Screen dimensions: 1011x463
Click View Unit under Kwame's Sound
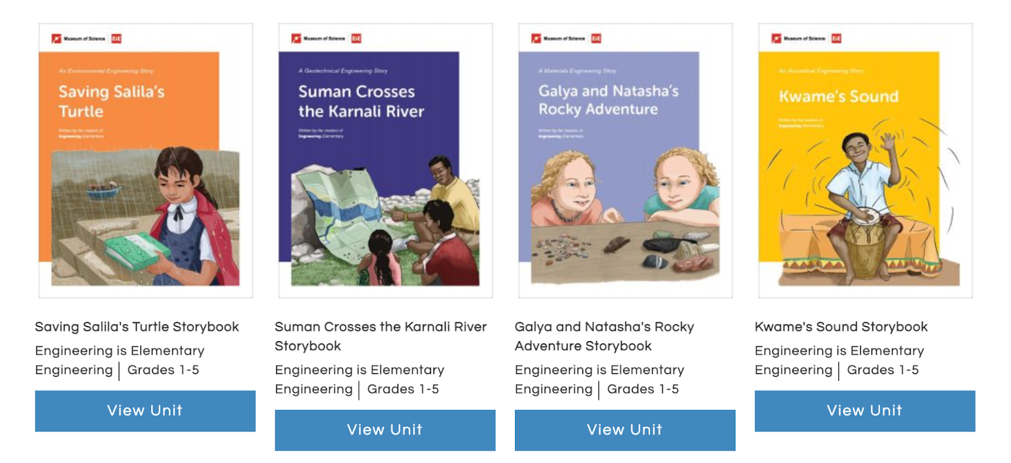(x=865, y=411)
